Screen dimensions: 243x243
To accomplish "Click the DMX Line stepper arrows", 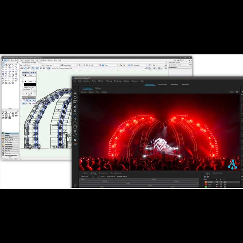I will (98, 177).
